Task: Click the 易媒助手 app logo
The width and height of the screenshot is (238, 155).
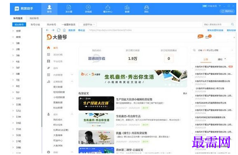Action: pyautogui.click(x=23, y=9)
